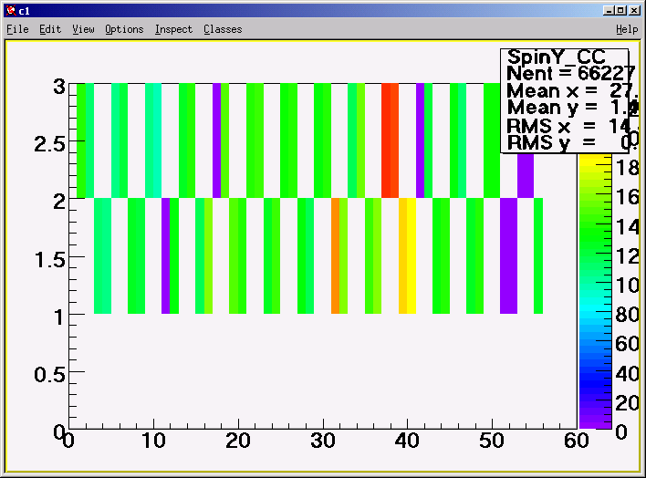Open the View menu
Viewport: 646px width, 478px height.
[83, 29]
